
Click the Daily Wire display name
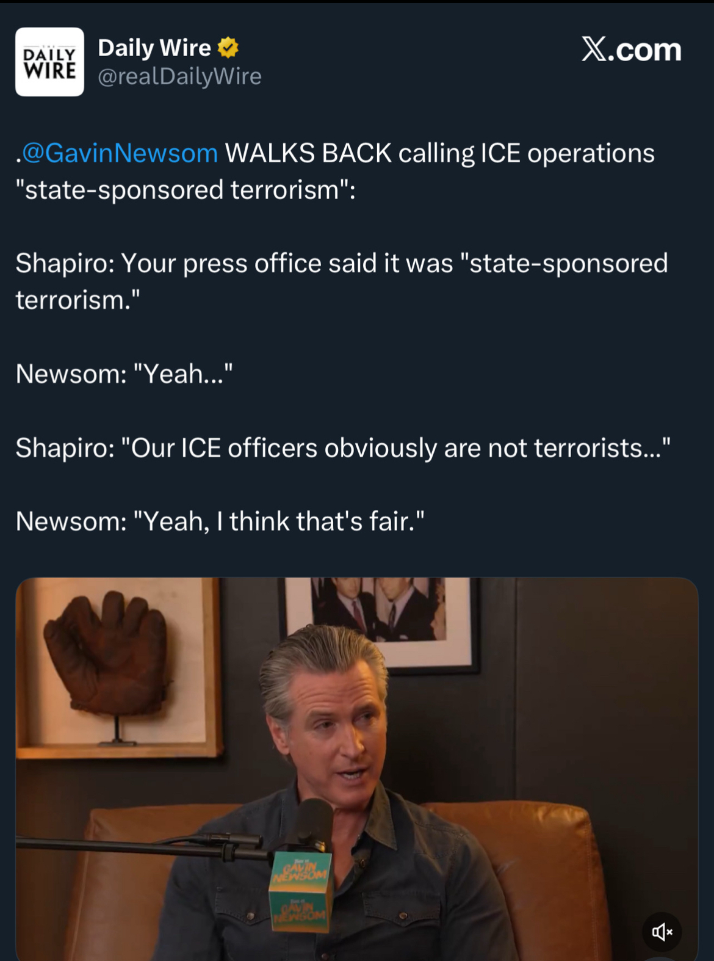[154, 48]
